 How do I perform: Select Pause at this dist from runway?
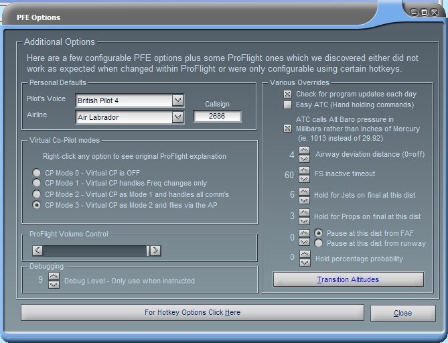(x=318, y=243)
